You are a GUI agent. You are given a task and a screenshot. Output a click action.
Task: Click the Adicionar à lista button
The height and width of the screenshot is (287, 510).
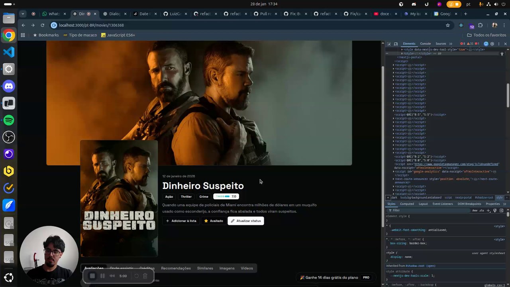[x=181, y=221]
